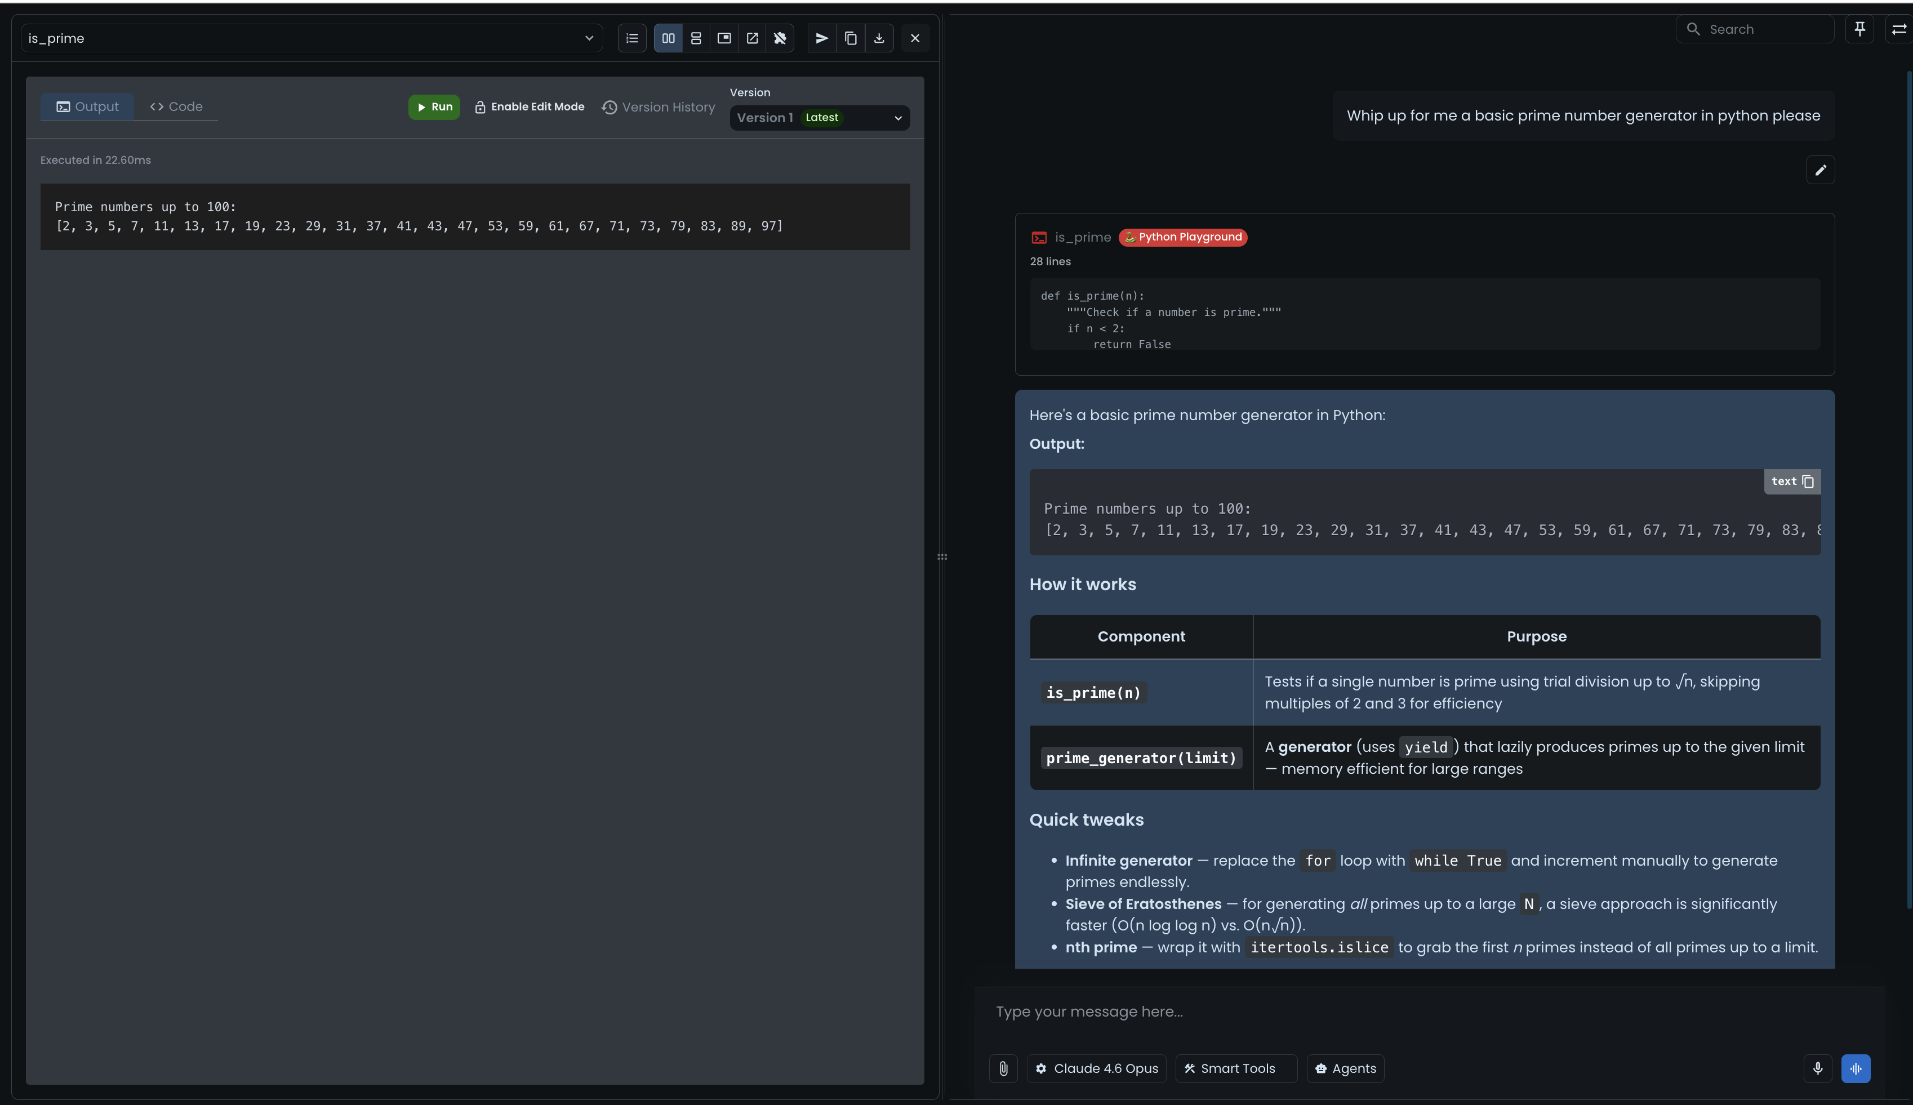Open the Version 1 dropdown
The image size is (1913, 1105).
point(819,118)
